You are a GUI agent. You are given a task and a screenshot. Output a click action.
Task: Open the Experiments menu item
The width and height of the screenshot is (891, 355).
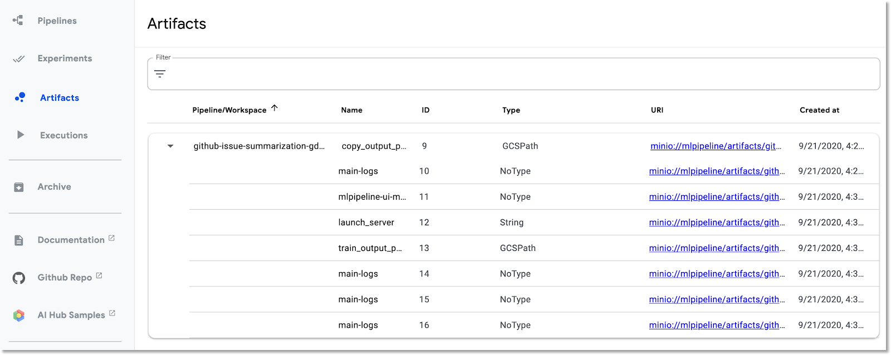coord(65,58)
